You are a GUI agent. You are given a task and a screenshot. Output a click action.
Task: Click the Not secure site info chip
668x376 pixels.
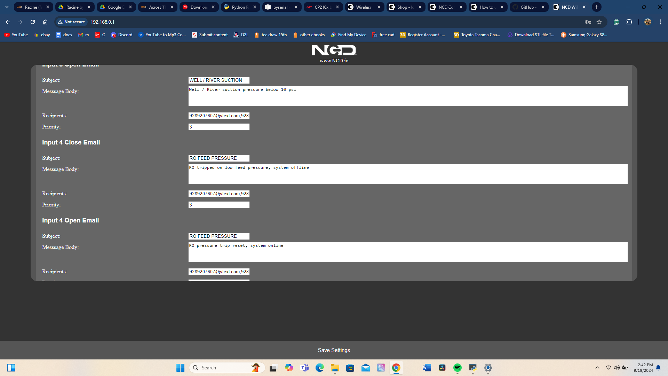coord(72,22)
